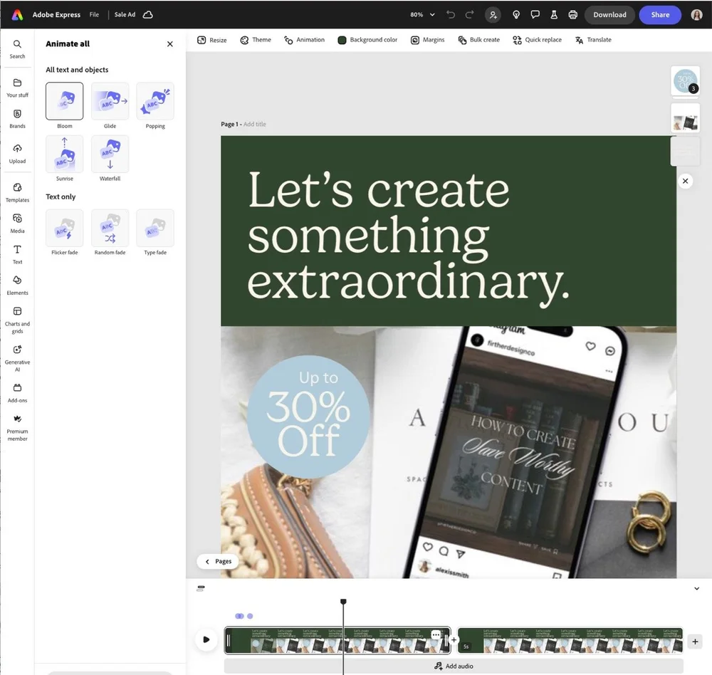Viewport: 712px width, 675px height.
Task: Close the Animate all panel
Action: click(x=170, y=44)
